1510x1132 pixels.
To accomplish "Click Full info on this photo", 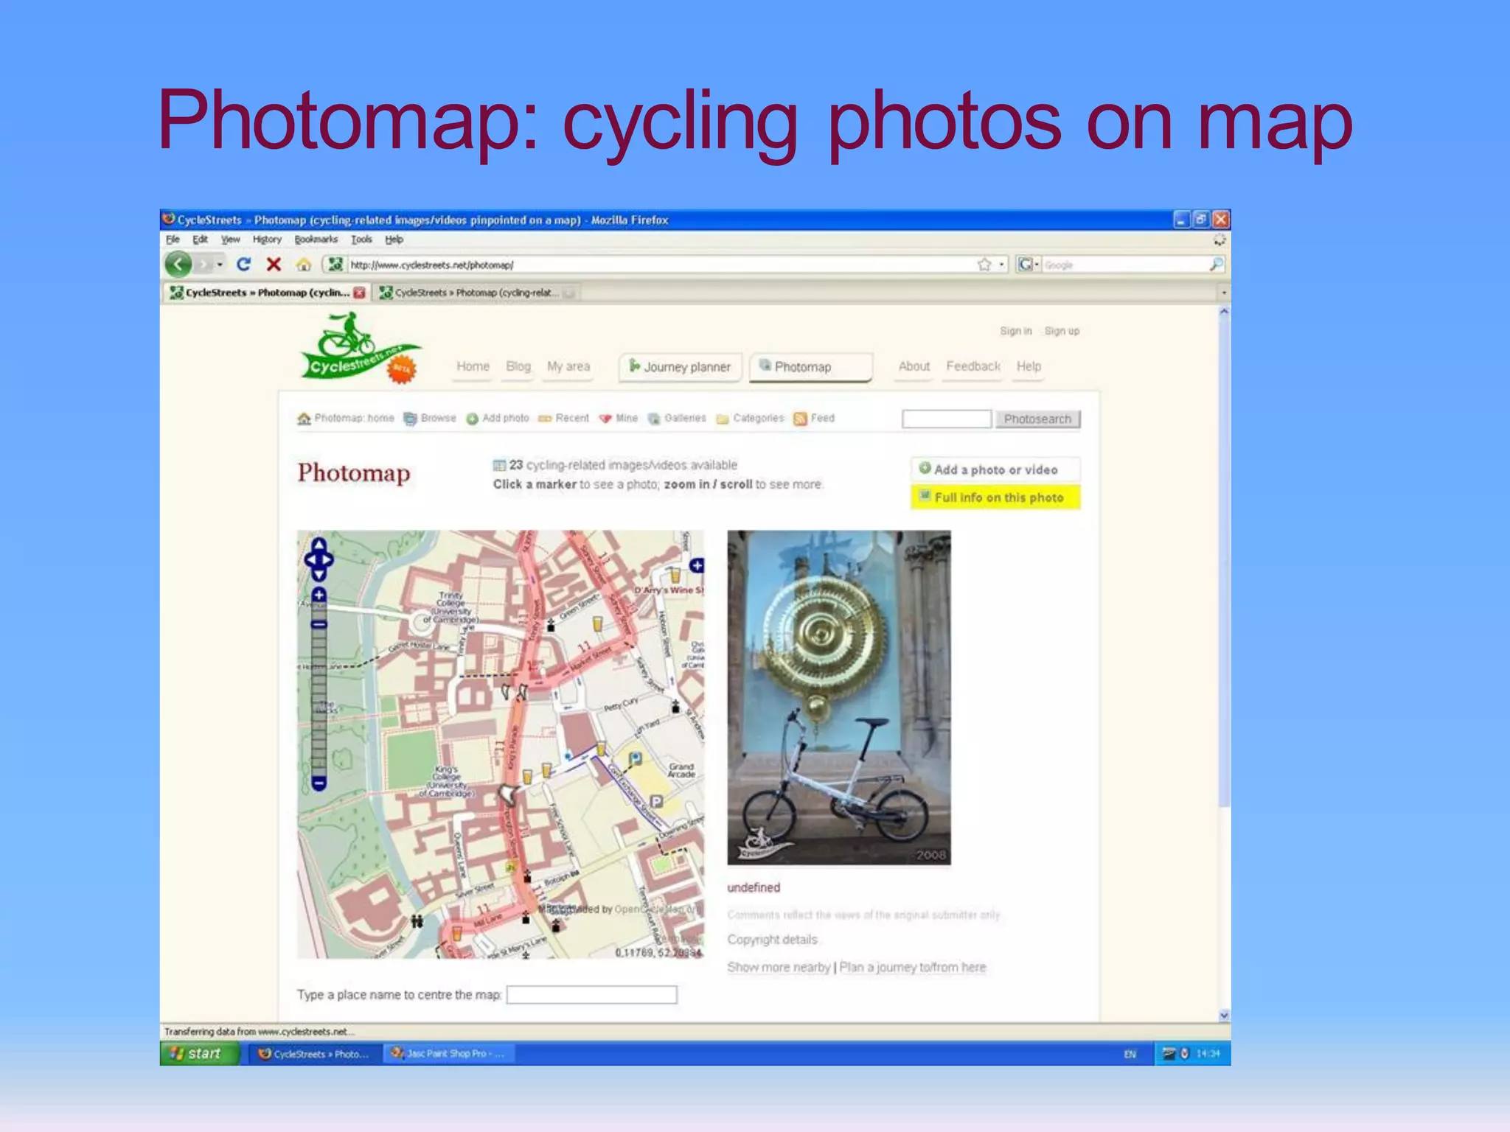I will click(x=995, y=497).
